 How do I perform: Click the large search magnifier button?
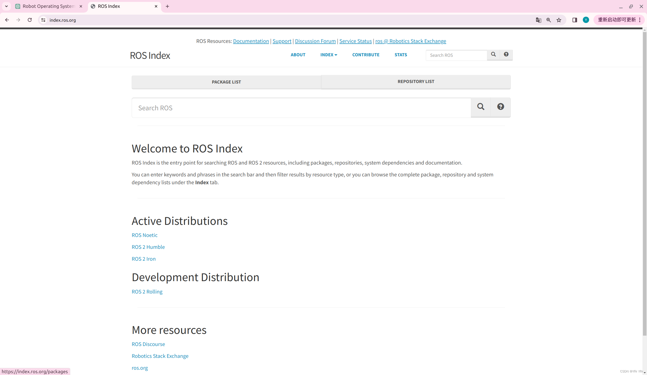point(481,107)
